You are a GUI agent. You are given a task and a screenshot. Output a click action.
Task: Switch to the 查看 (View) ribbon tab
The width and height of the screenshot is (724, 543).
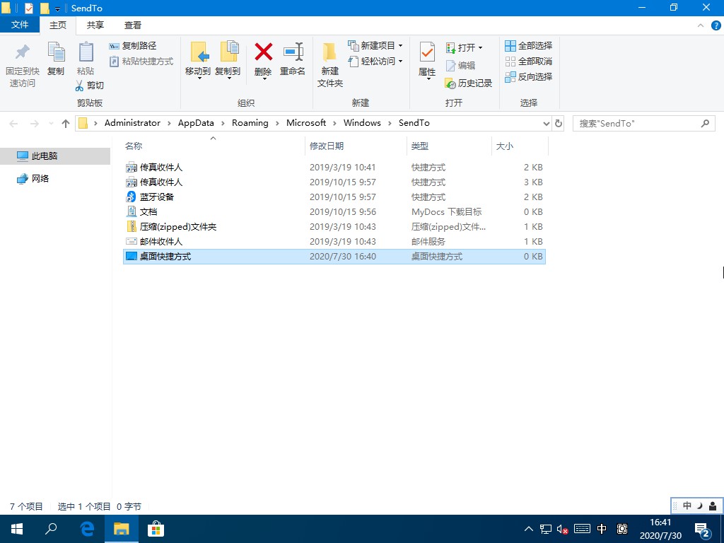pos(133,25)
